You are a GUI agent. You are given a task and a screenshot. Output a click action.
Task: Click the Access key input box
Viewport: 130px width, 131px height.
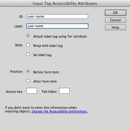coord(32,91)
